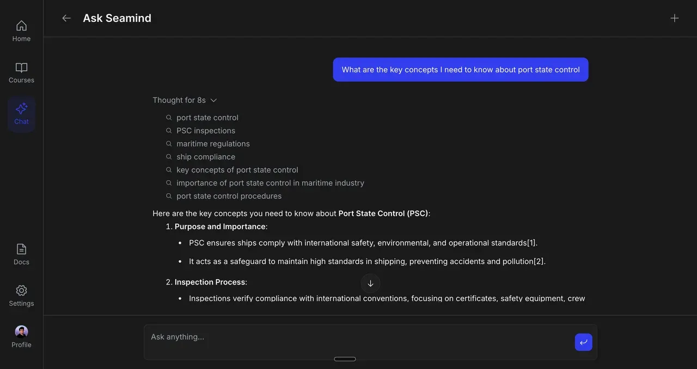This screenshot has height=369, width=697.
Task: Open Courses from the sidebar
Action: tap(21, 72)
